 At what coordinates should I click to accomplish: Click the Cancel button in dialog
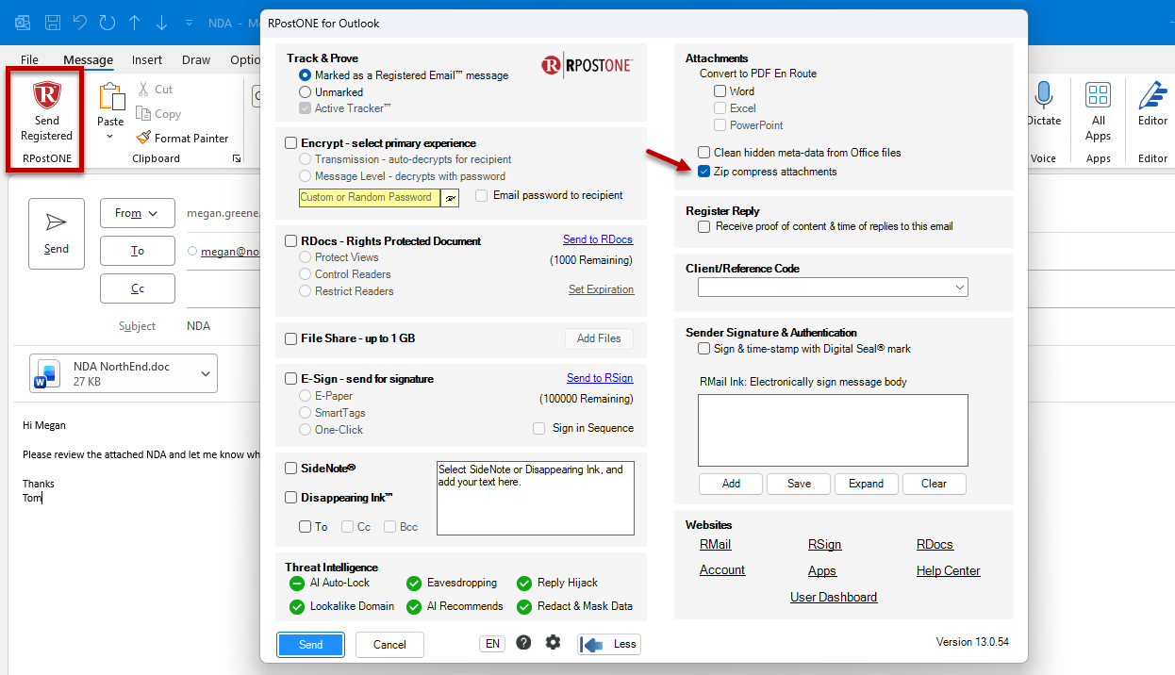(389, 645)
